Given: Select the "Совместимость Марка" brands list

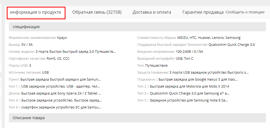Looking at the screenshot, I should [x=209, y=38].
